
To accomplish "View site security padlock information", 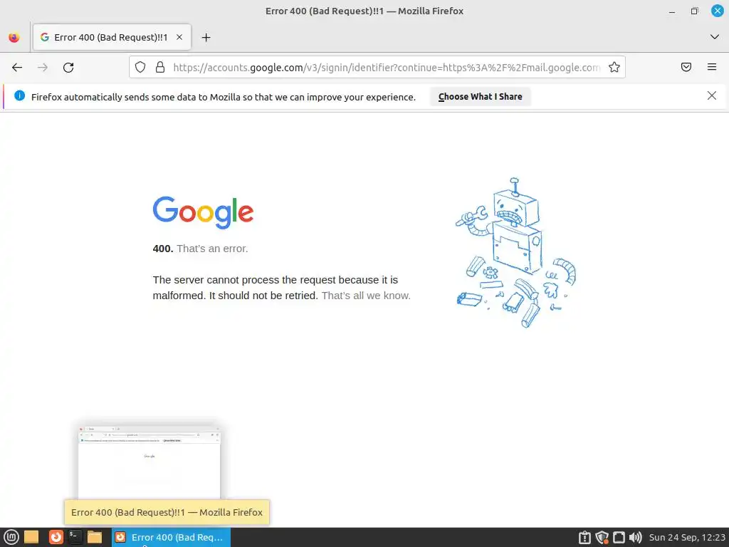I will 160,68.
